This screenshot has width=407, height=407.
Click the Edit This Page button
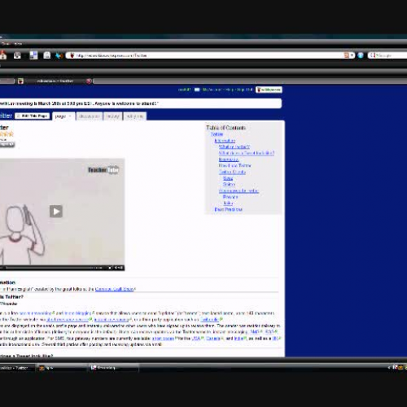tap(32, 116)
